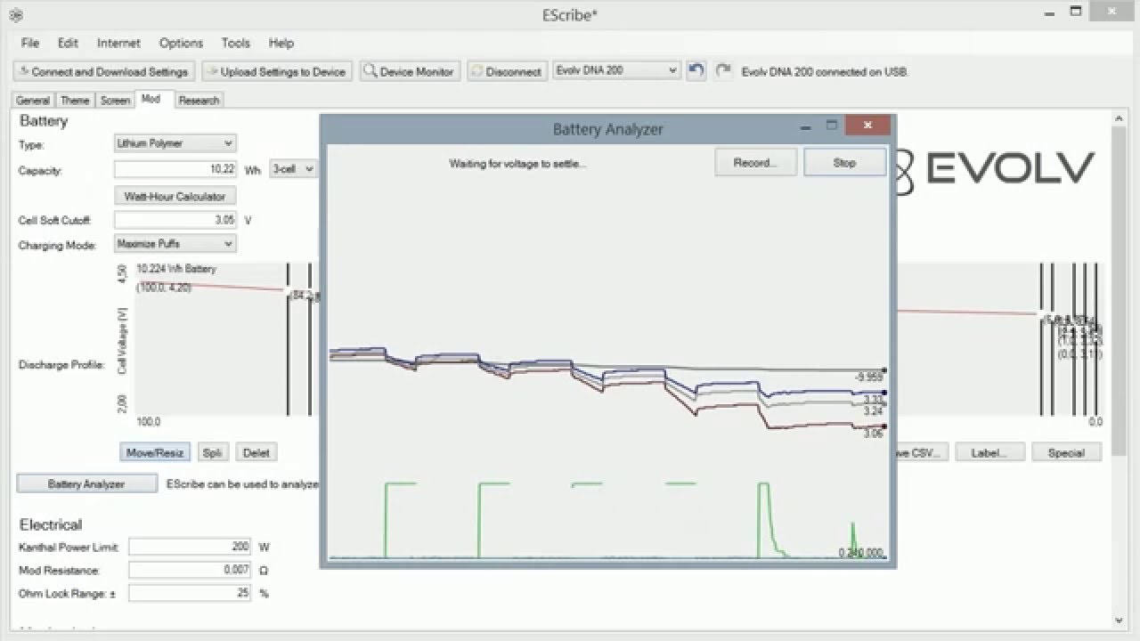
Task: Open the Options menu
Action: (x=181, y=43)
